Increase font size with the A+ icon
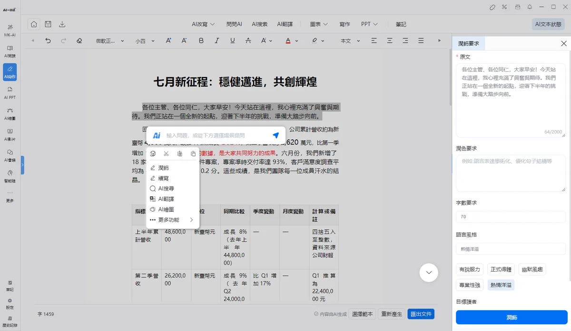 pos(168,41)
